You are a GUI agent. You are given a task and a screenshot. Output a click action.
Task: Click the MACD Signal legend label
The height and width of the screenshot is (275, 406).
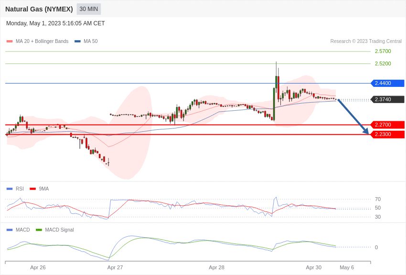[59, 230]
